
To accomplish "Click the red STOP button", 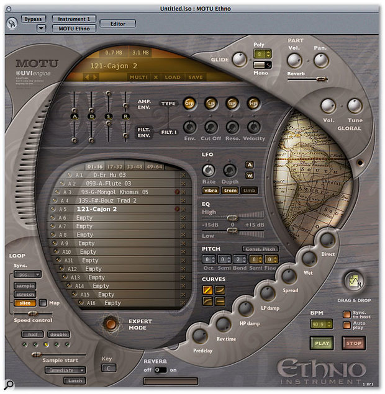I will click(x=353, y=344).
